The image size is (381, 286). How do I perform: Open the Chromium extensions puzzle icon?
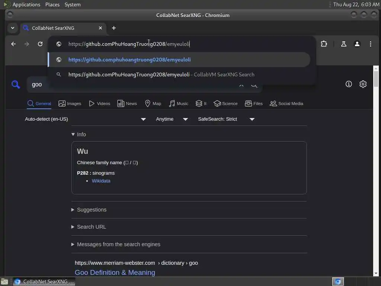pyautogui.click(x=324, y=44)
